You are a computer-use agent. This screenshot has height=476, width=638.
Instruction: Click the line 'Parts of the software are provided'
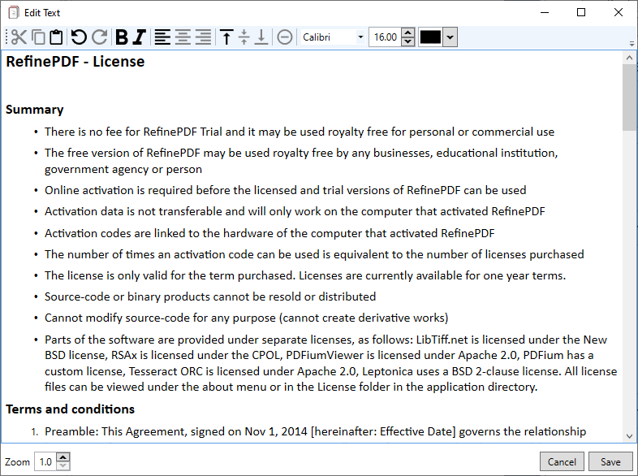click(x=331, y=363)
